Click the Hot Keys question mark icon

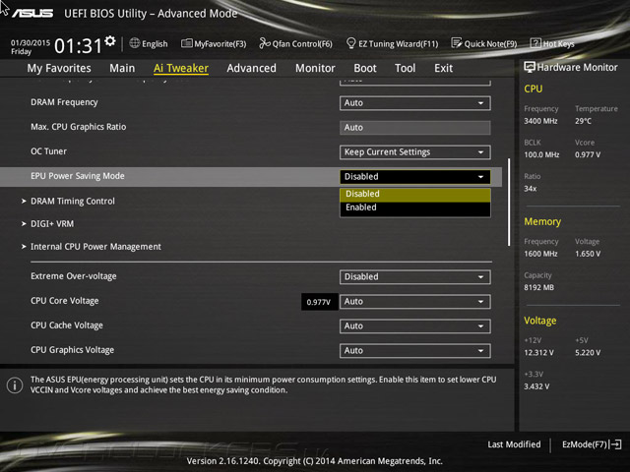[535, 43]
